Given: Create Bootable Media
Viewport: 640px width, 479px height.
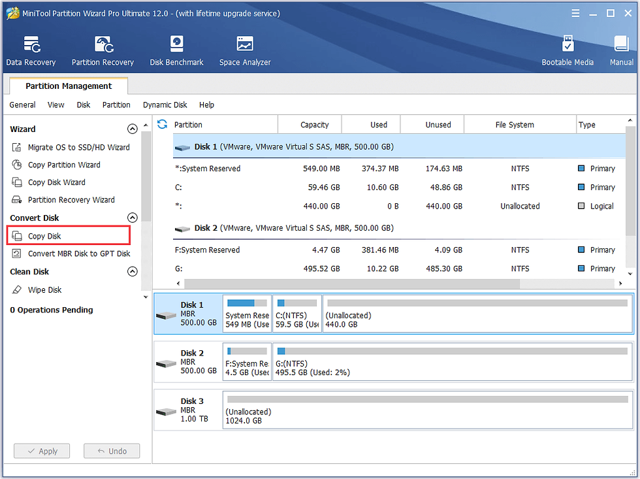Looking at the screenshot, I should coord(568,50).
